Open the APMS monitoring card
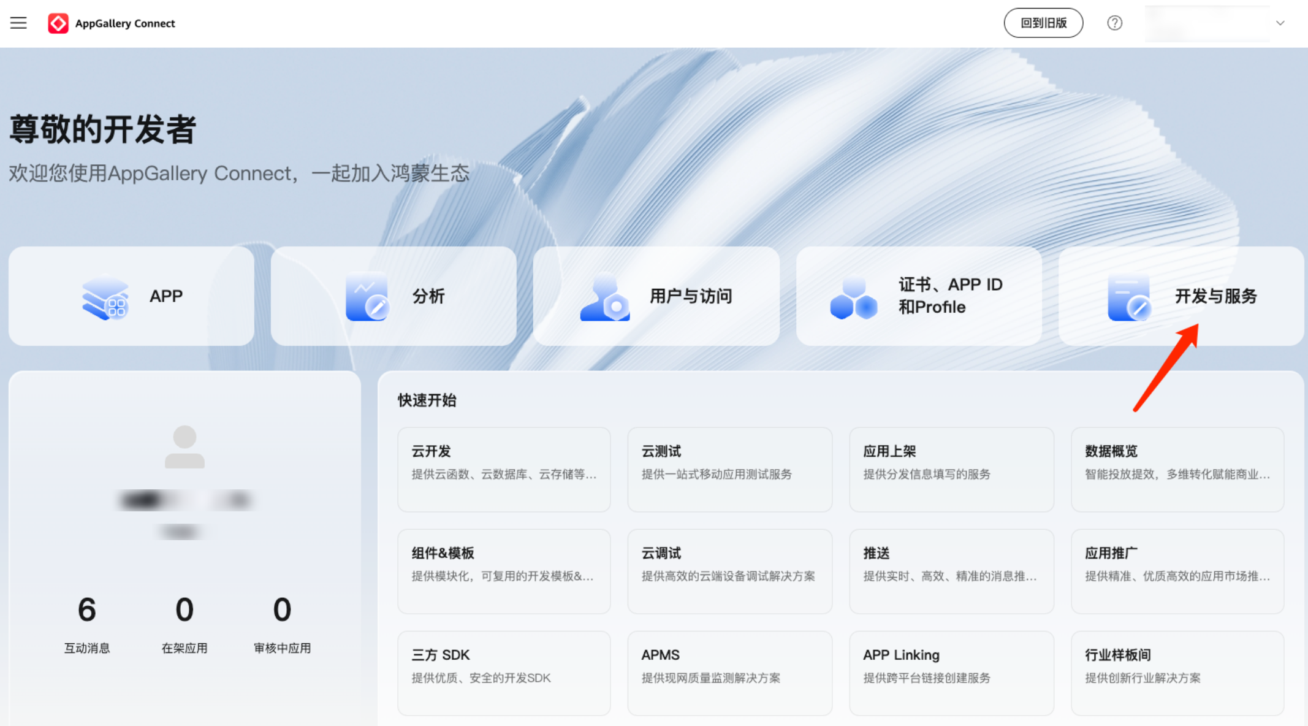This screenshot has width=1308, height=726. pos(729,673)
